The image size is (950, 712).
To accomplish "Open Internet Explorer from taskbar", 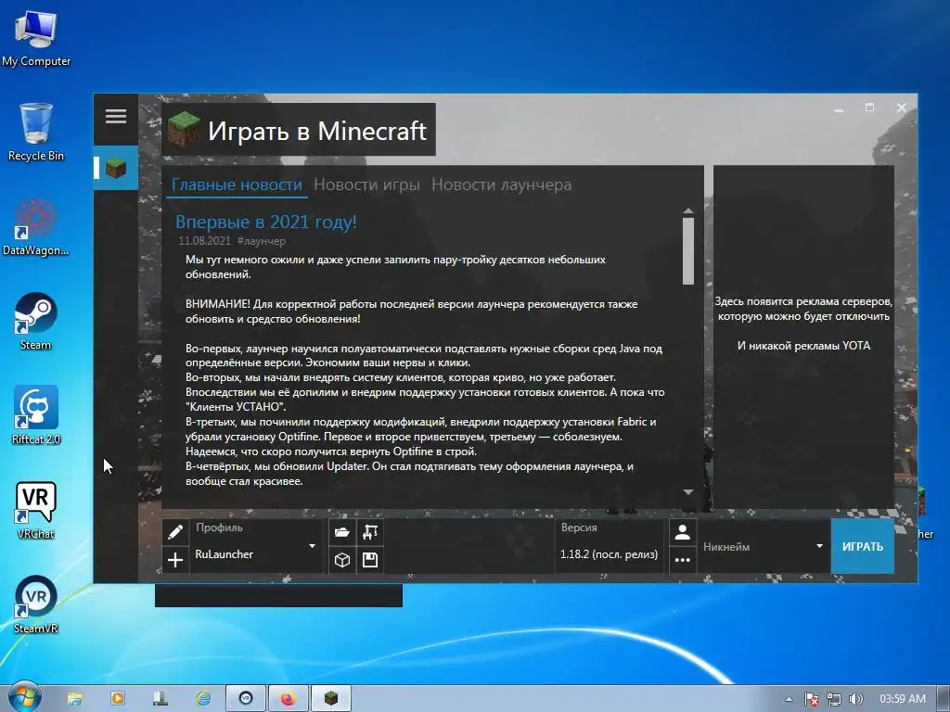I will pyautogui.click(x=203, y=699).
